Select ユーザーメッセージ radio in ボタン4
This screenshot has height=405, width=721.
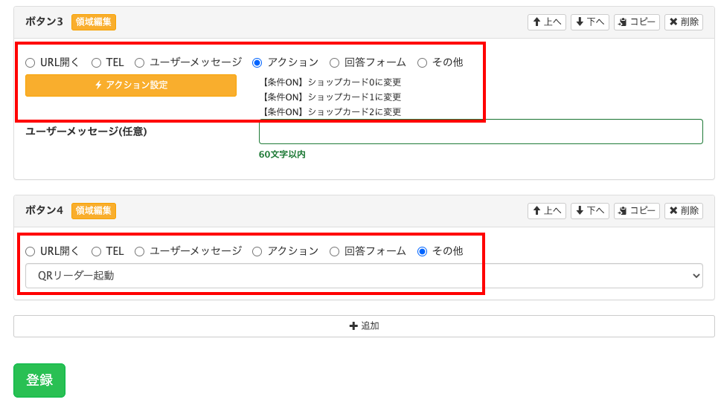(x=140, y=252)
